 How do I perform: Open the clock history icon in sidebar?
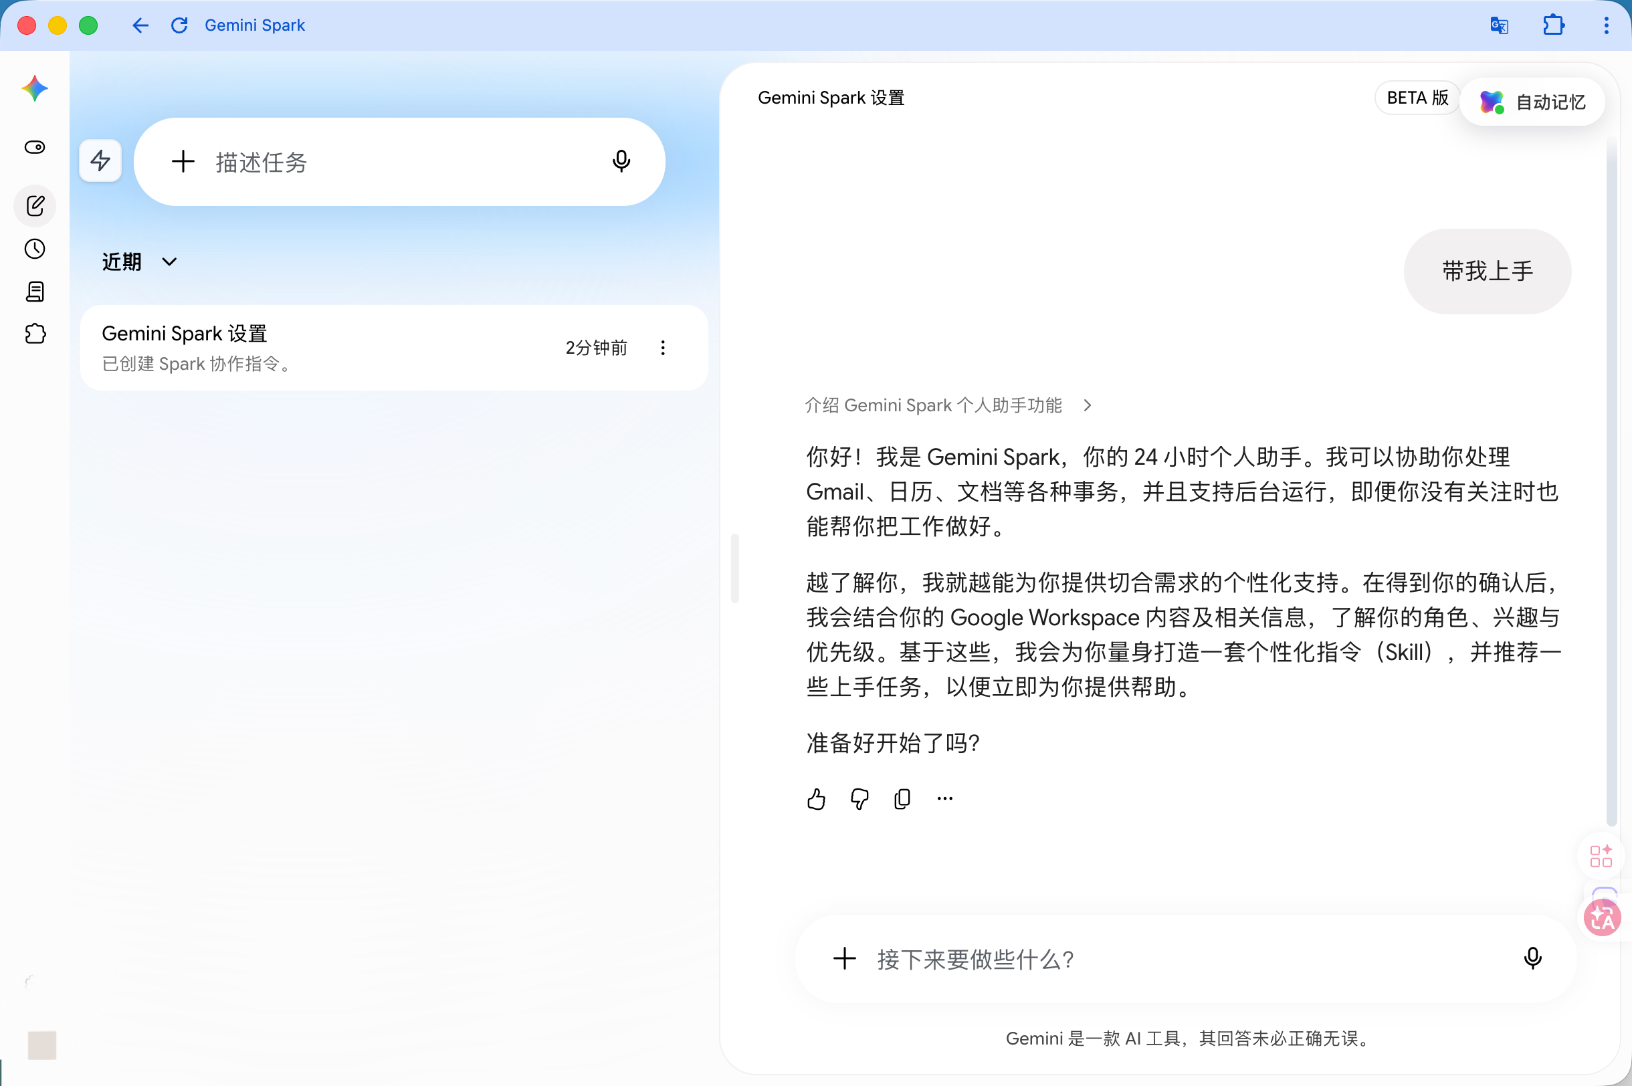coord(35,249)
